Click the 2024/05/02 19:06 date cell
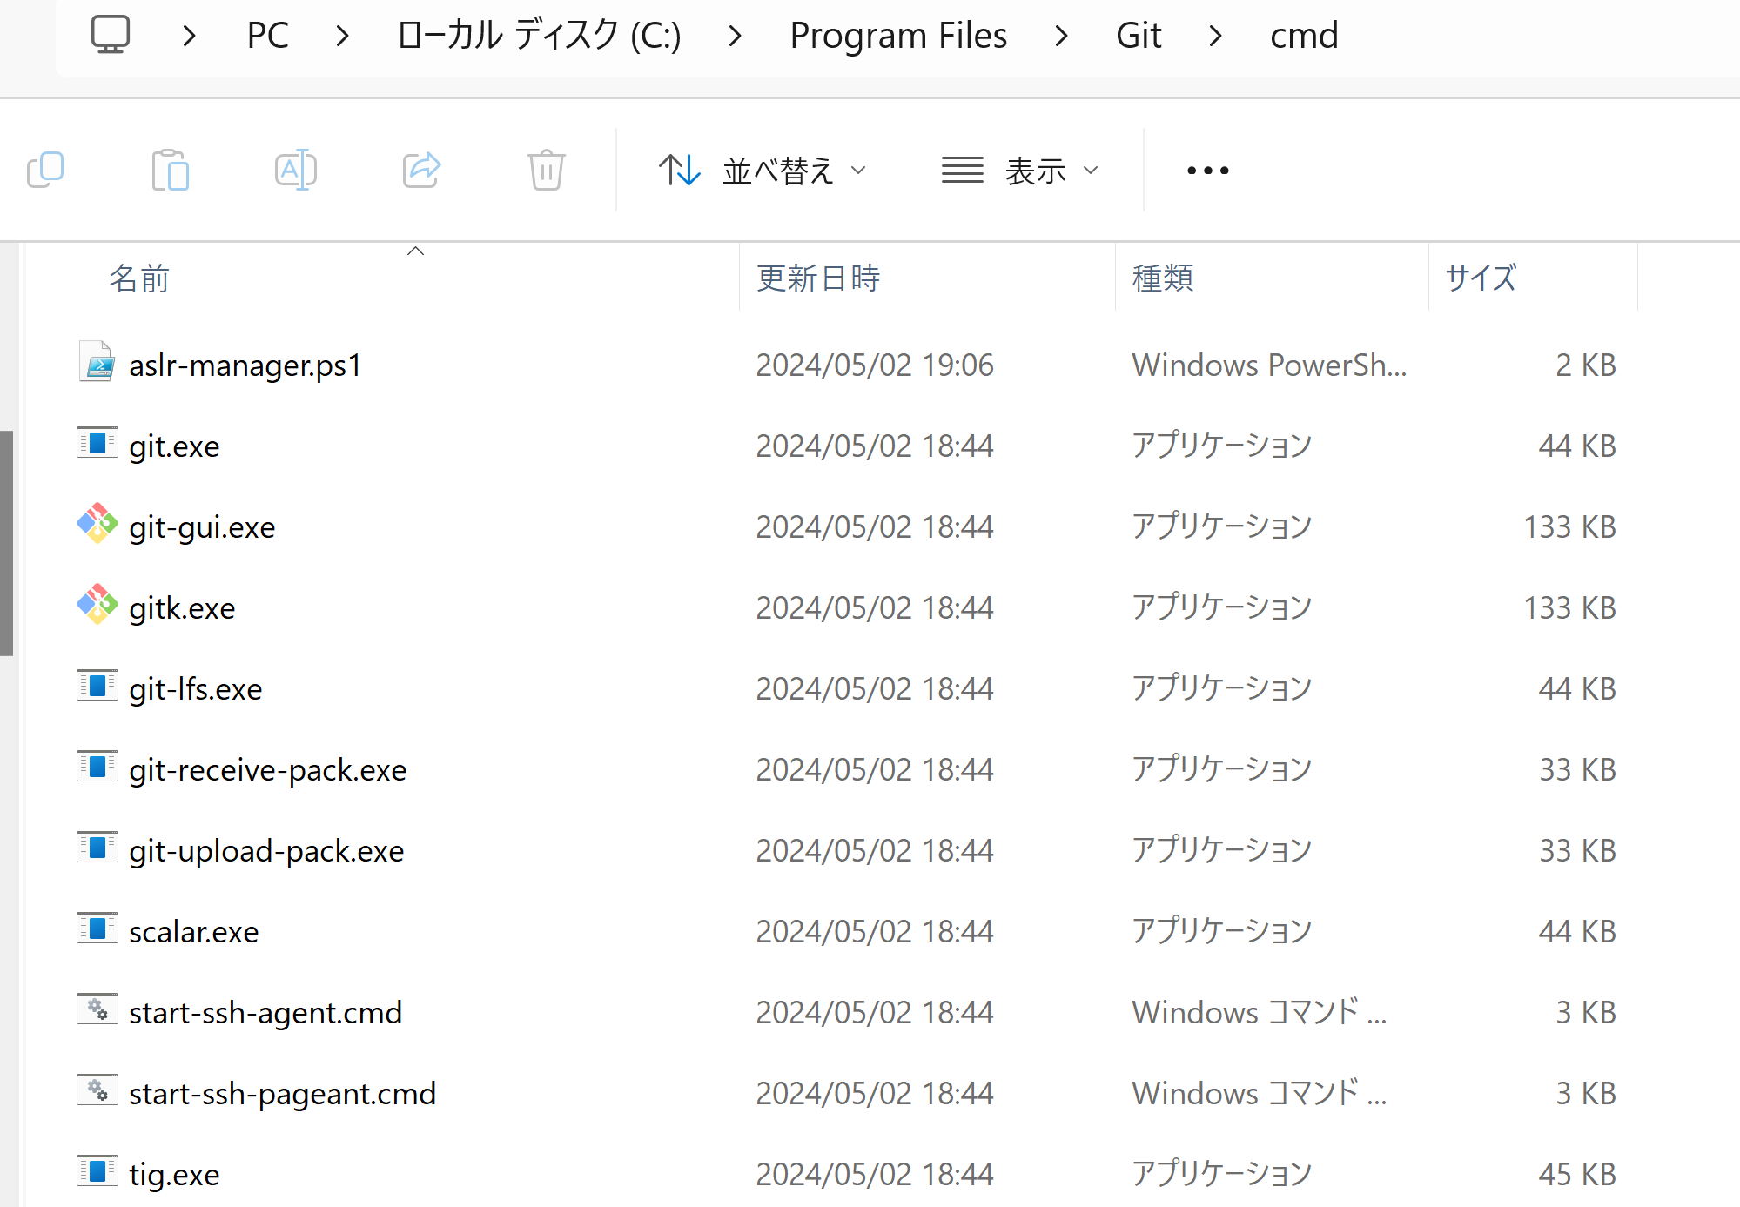The width and height of the screenshot is (1740, 1207). [x=875, y=365]
